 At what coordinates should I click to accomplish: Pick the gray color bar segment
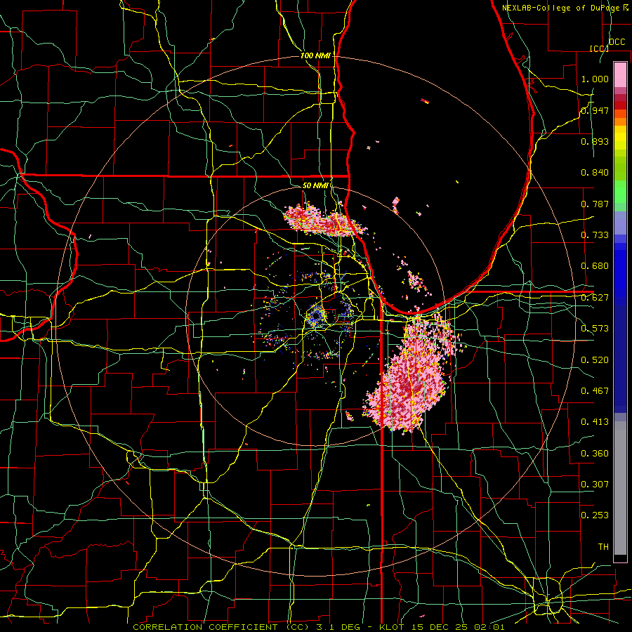pos(620,488)
